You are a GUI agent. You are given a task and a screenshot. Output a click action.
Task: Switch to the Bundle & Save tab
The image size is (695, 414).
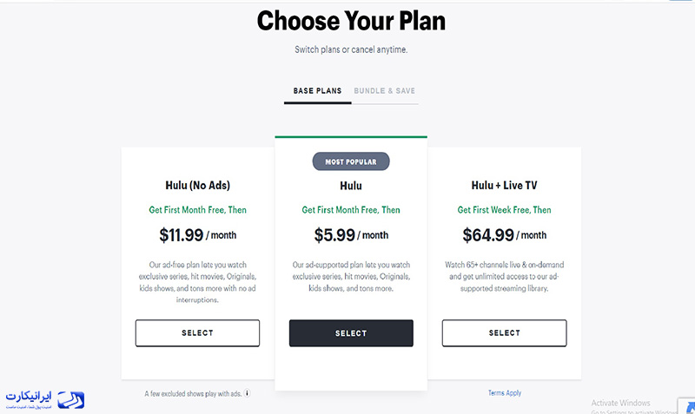click(x=384, y=91)
